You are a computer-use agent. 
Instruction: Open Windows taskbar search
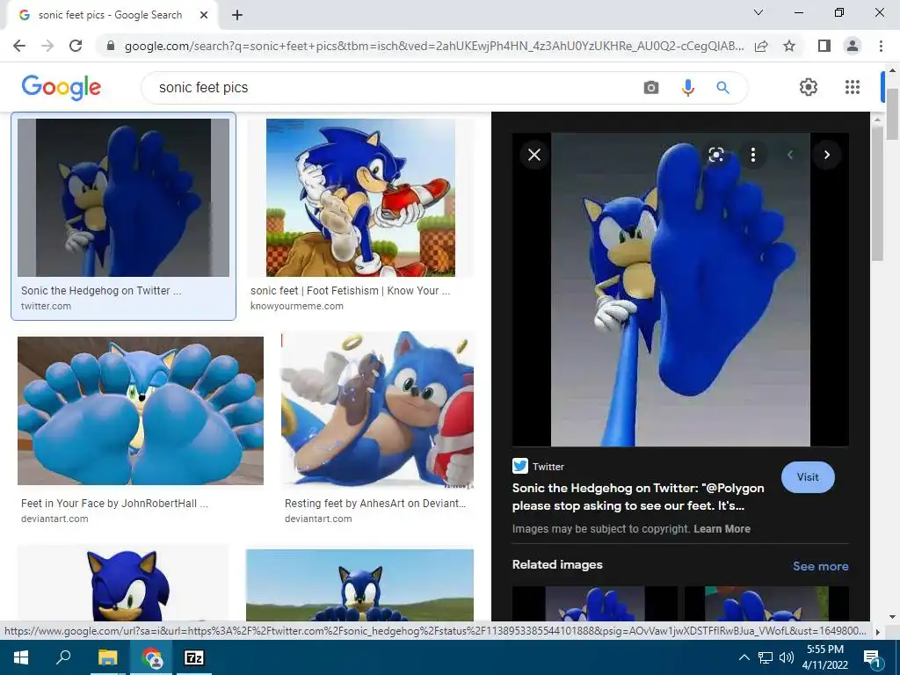pyautogui.click(x=63, y=657)
